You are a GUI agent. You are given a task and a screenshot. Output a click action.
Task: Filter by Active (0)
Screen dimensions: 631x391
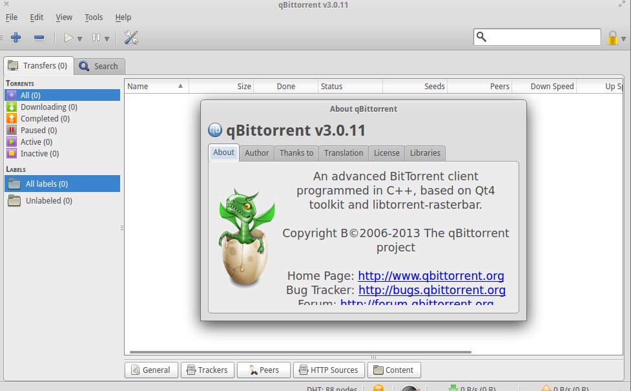pos(63,142)
